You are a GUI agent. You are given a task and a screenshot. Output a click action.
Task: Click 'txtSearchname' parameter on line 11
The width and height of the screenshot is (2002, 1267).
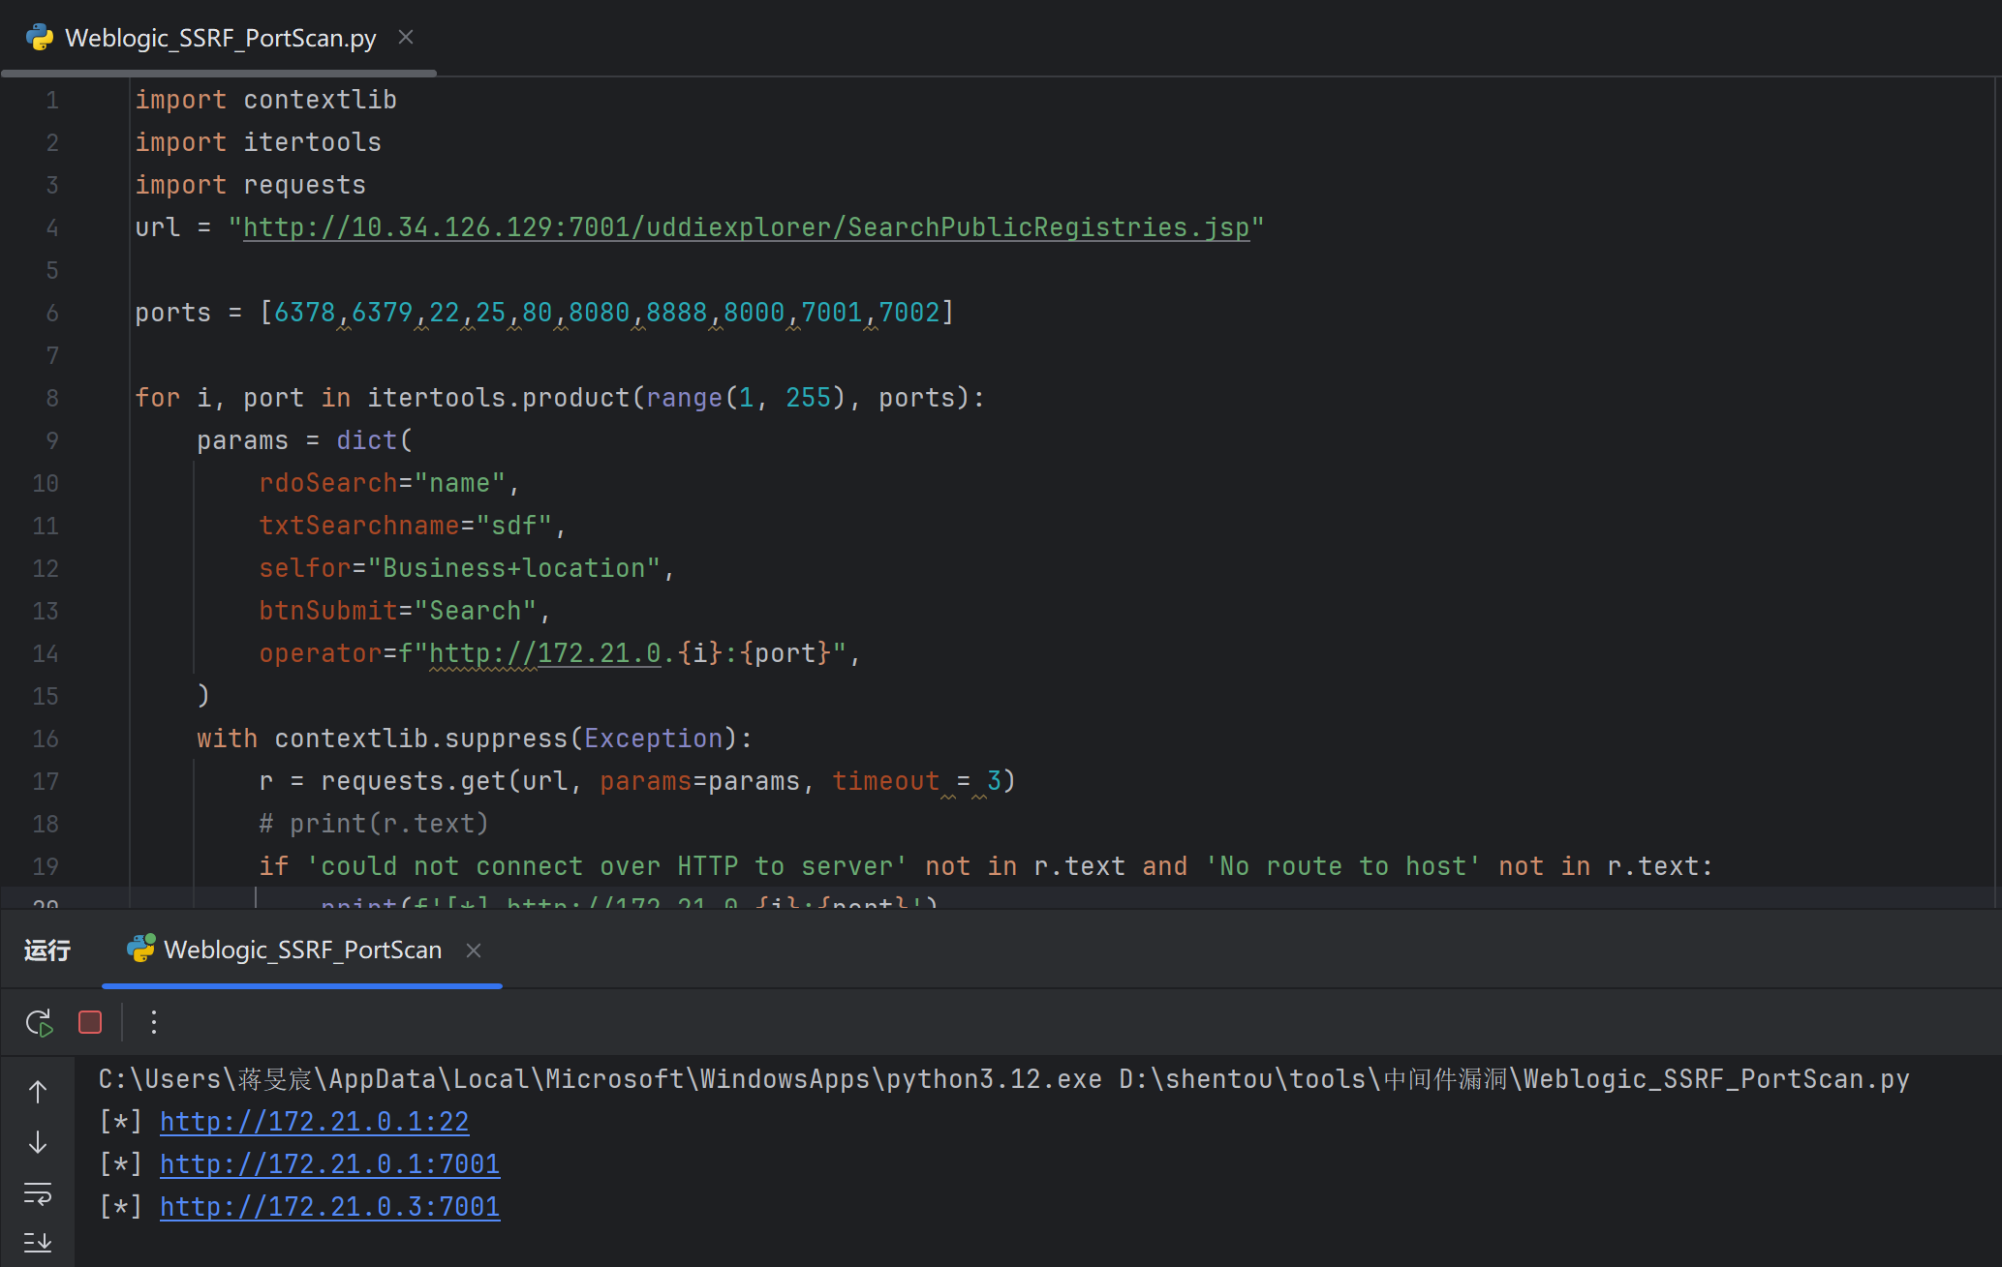coord(359,526)
